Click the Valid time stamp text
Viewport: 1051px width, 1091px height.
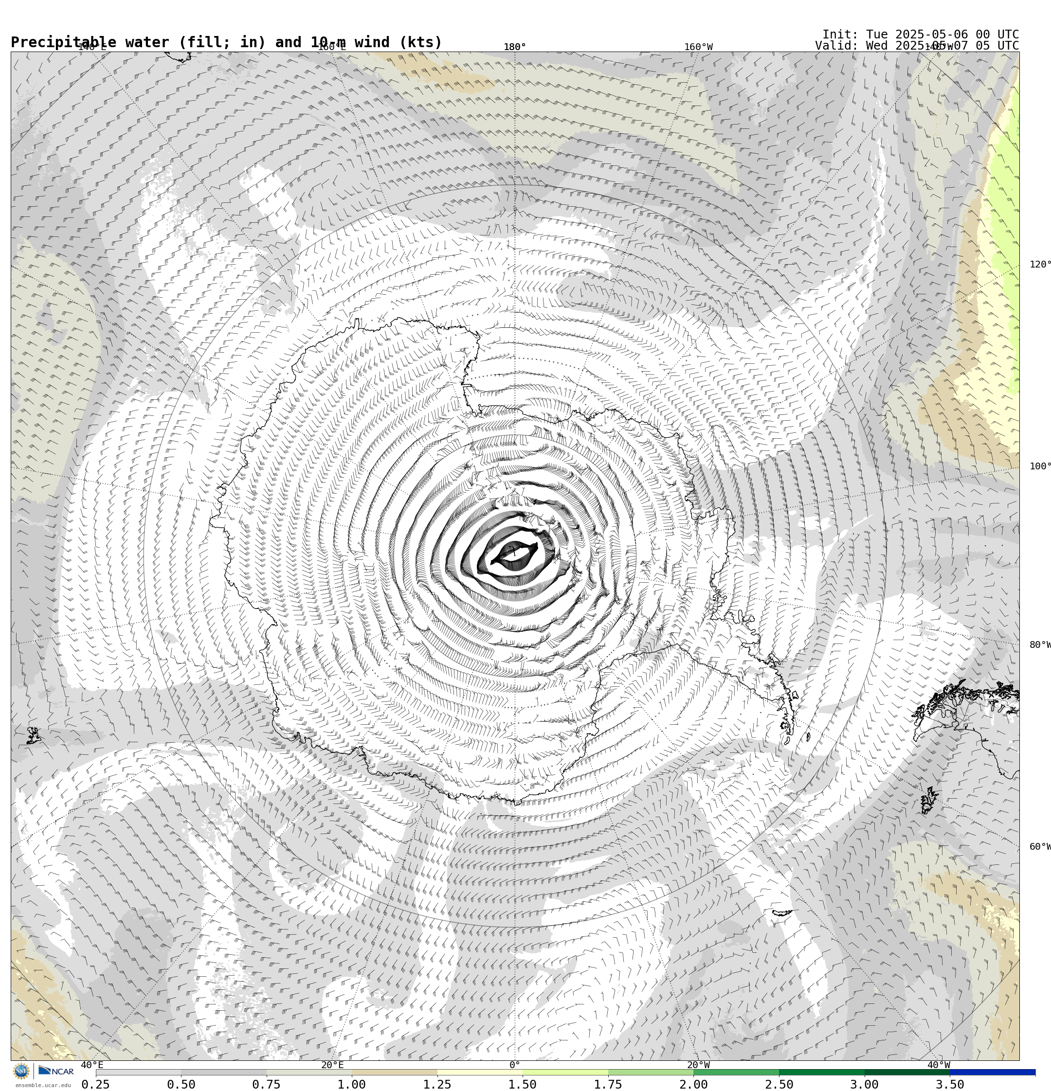tap(917, 46)
